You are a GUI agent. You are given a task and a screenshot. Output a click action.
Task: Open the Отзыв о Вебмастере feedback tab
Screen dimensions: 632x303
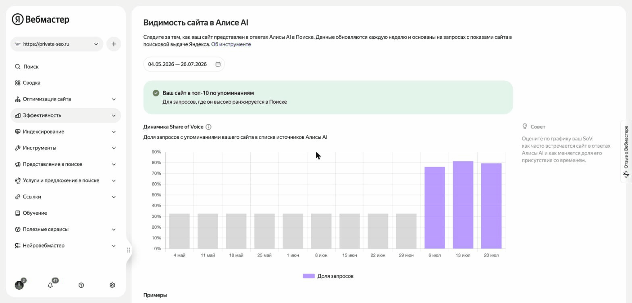pyautogui.click(x=626, y=152)
